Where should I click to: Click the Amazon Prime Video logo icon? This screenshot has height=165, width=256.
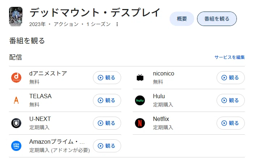point(16,146)
